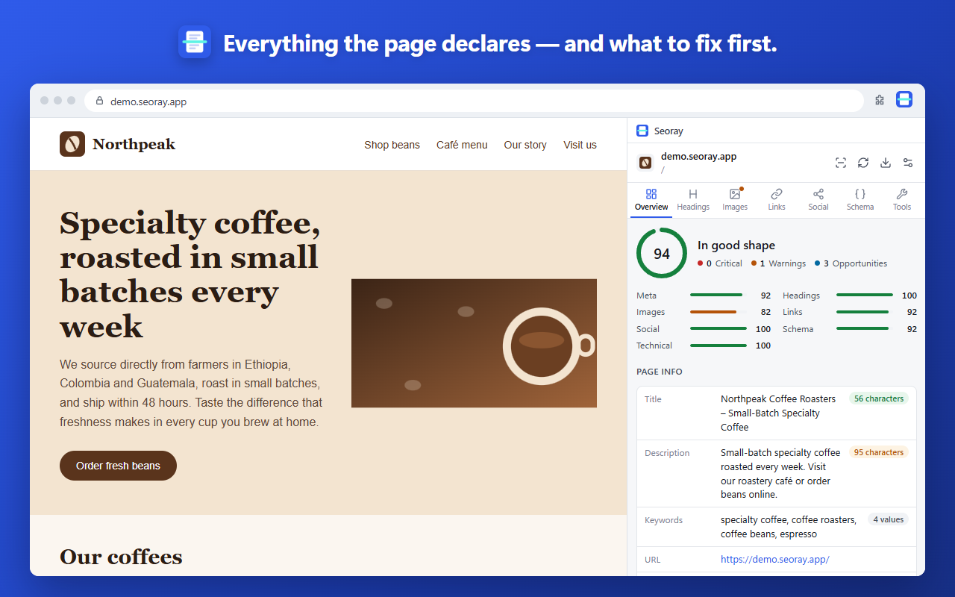Open the Images tab
The width and height of the screenshot is (955, 597).
point(735,200)
